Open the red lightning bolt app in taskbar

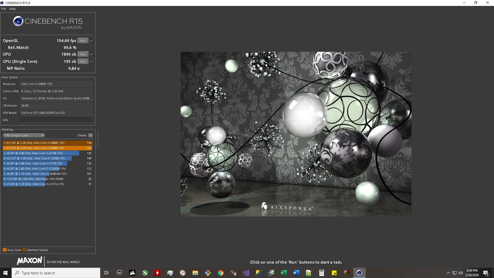157,273
